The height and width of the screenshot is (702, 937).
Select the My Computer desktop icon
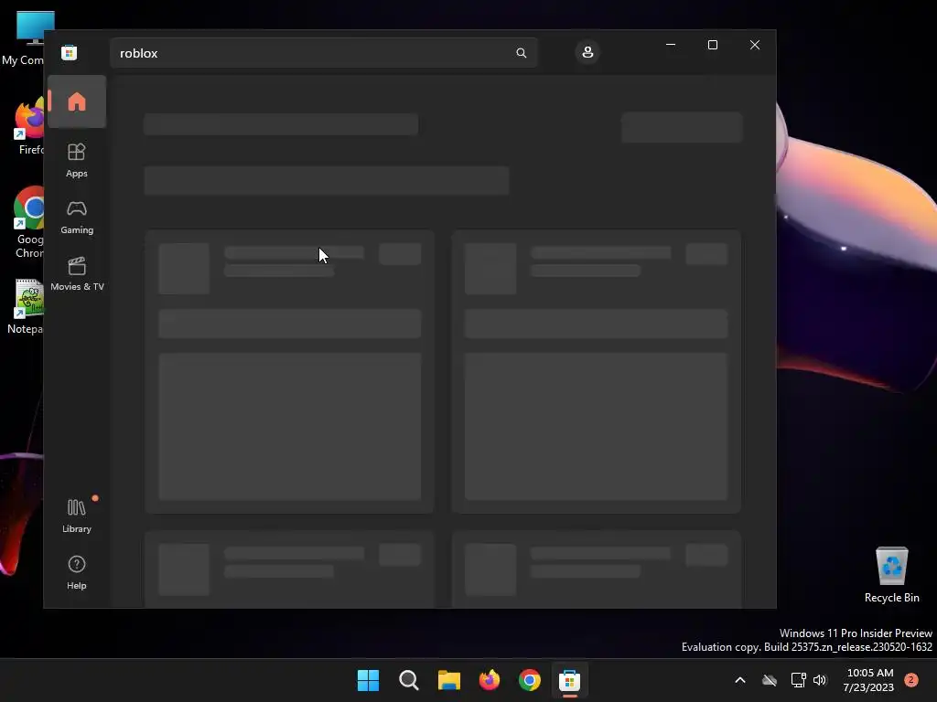pos(24,38)
